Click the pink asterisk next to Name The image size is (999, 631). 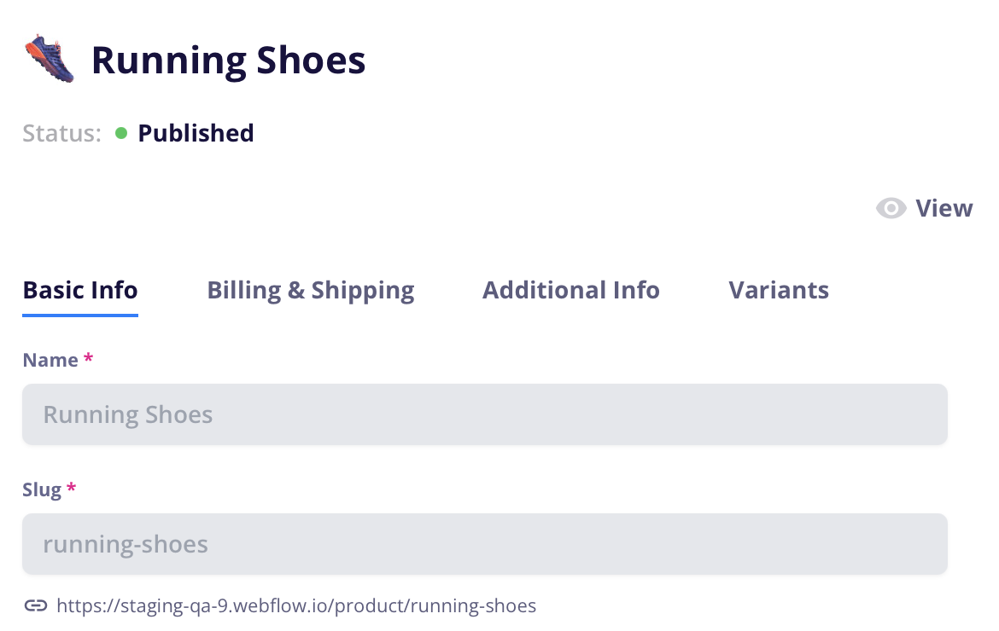(88, 360)
